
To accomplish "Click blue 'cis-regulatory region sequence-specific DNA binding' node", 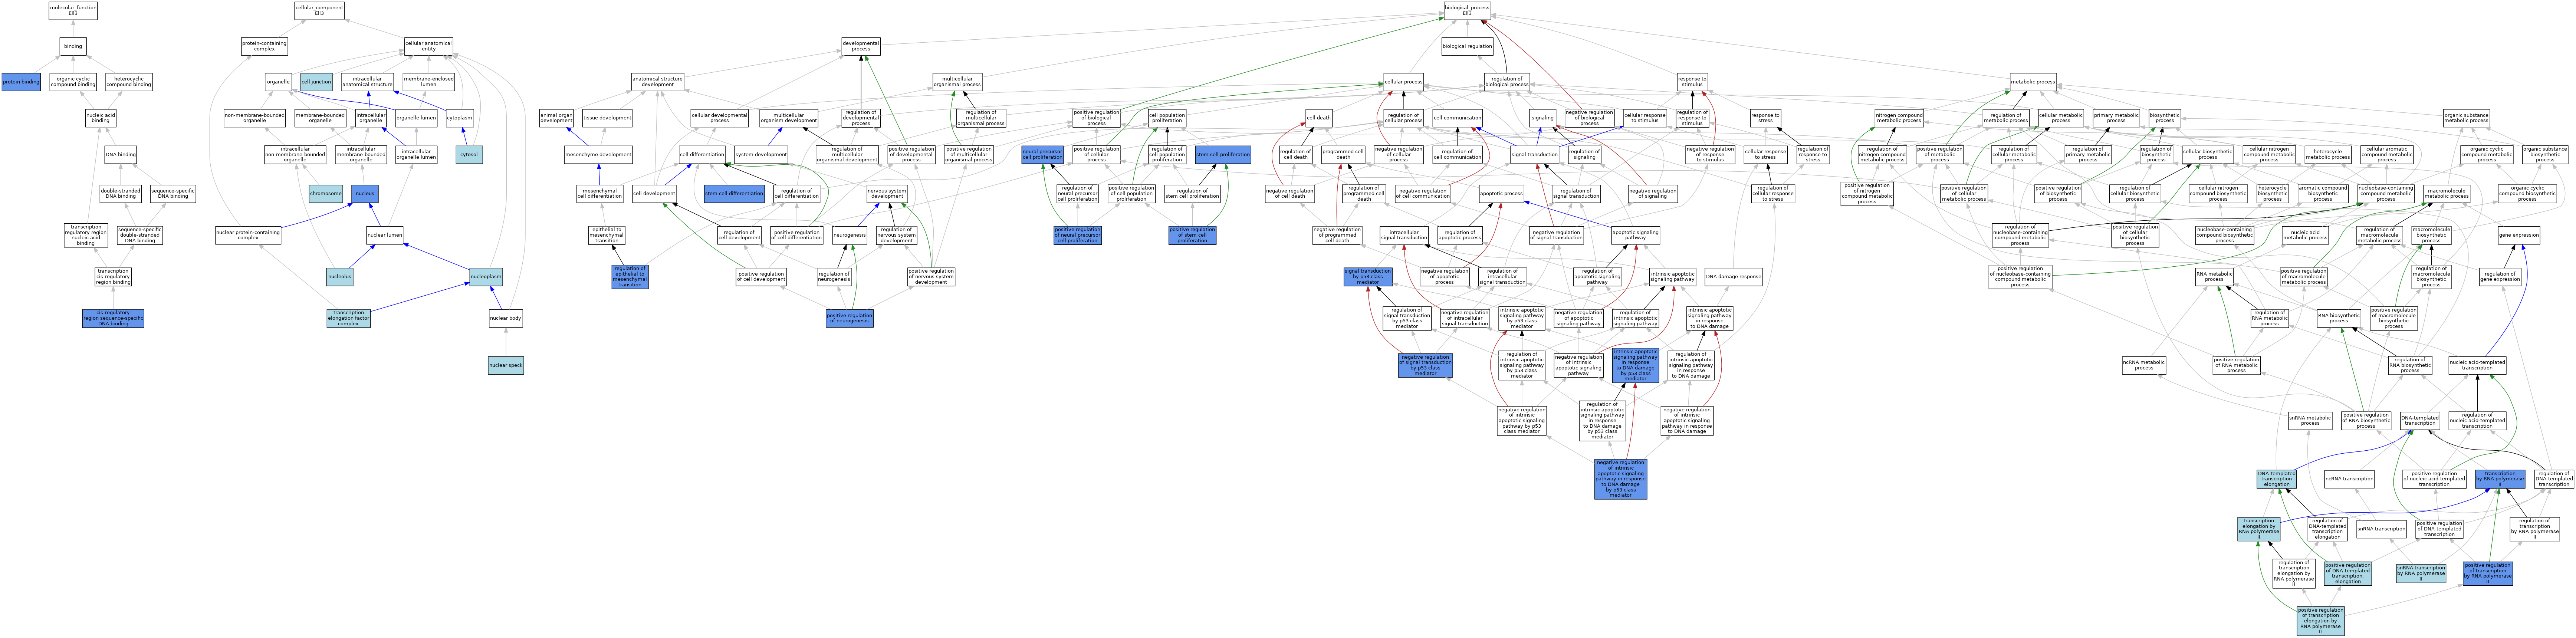I will pos(113,318).
